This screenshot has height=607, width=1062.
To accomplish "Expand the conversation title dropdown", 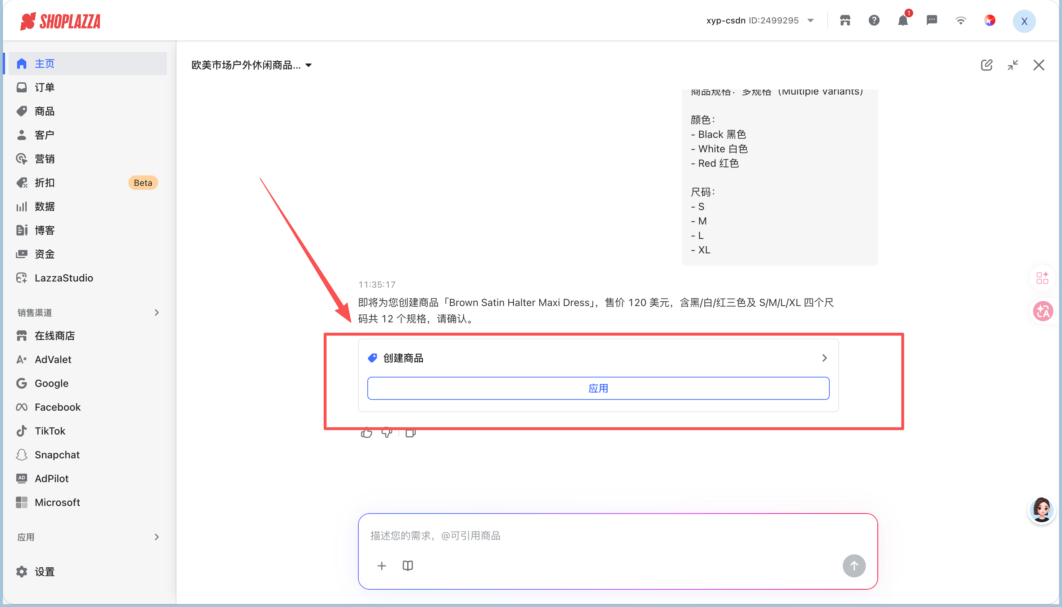I will [252, 65].
